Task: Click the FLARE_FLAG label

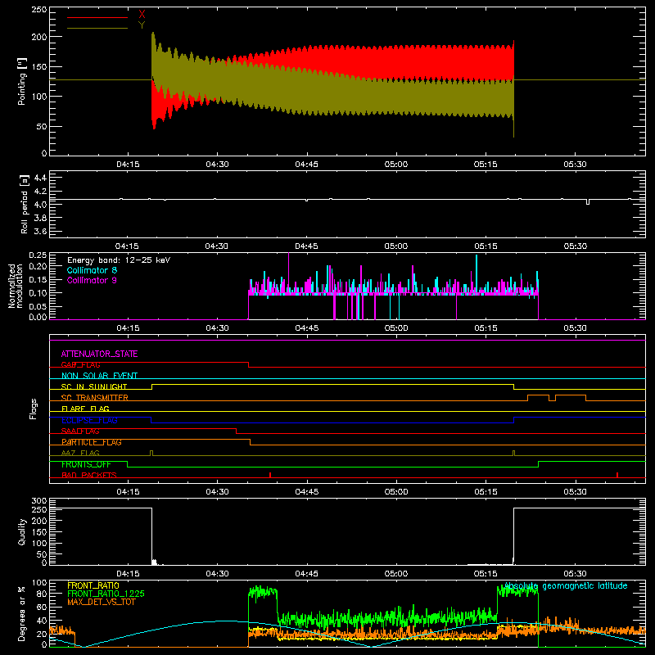Action: point(85,409)
